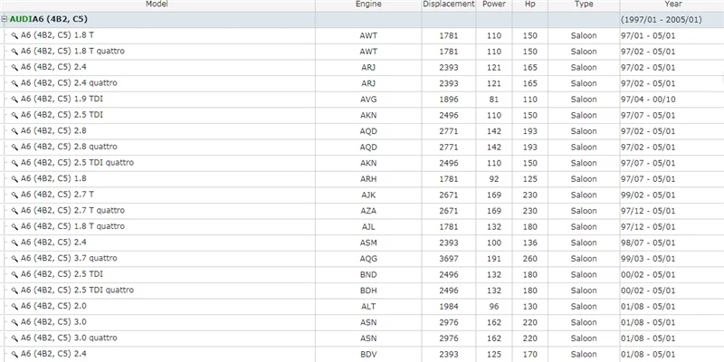Click magnifier icon for 1.9 TDI row

[x=14, y=100]
